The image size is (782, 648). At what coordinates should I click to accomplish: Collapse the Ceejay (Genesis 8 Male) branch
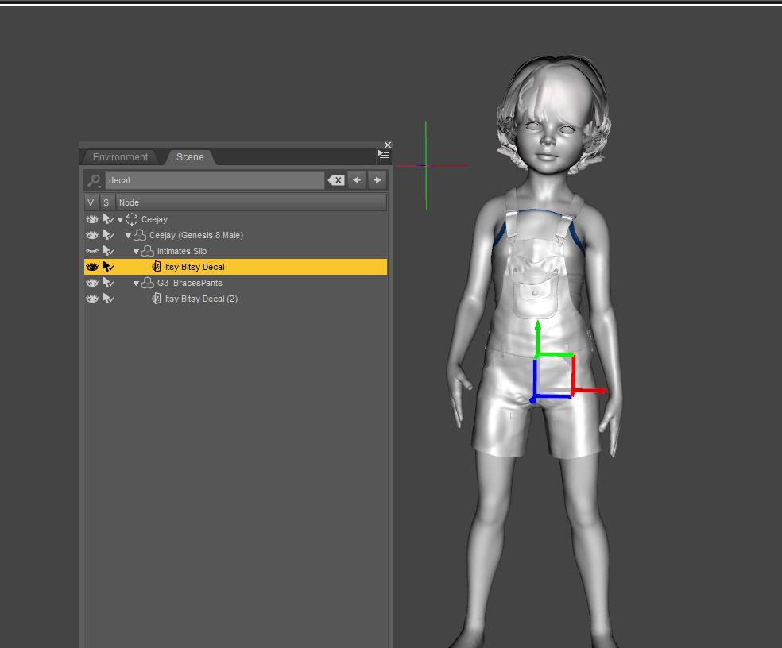point(127,235)
